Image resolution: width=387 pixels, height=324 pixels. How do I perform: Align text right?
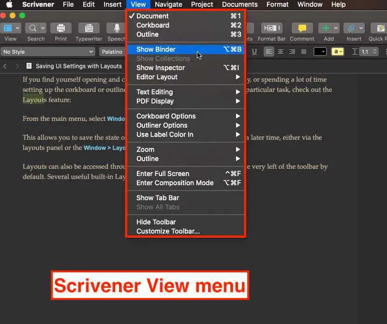(x=292, y=52)
